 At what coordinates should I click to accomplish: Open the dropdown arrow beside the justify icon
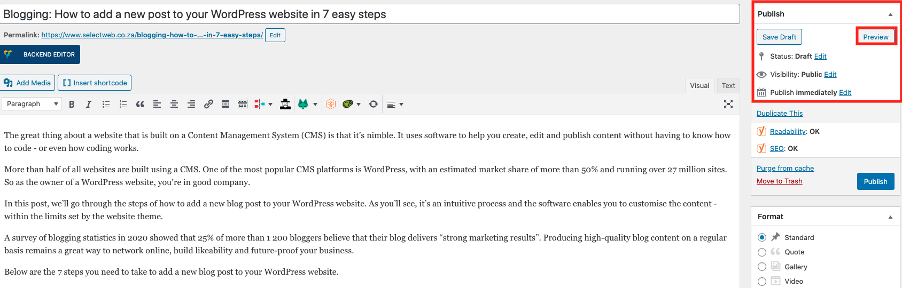pos(401,105)
